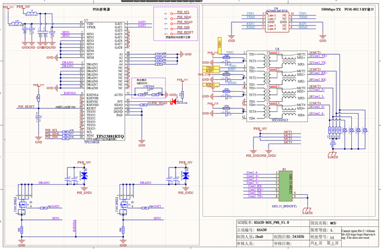Click the HX5004NLT transformer part name

click(x=280, y=120)
